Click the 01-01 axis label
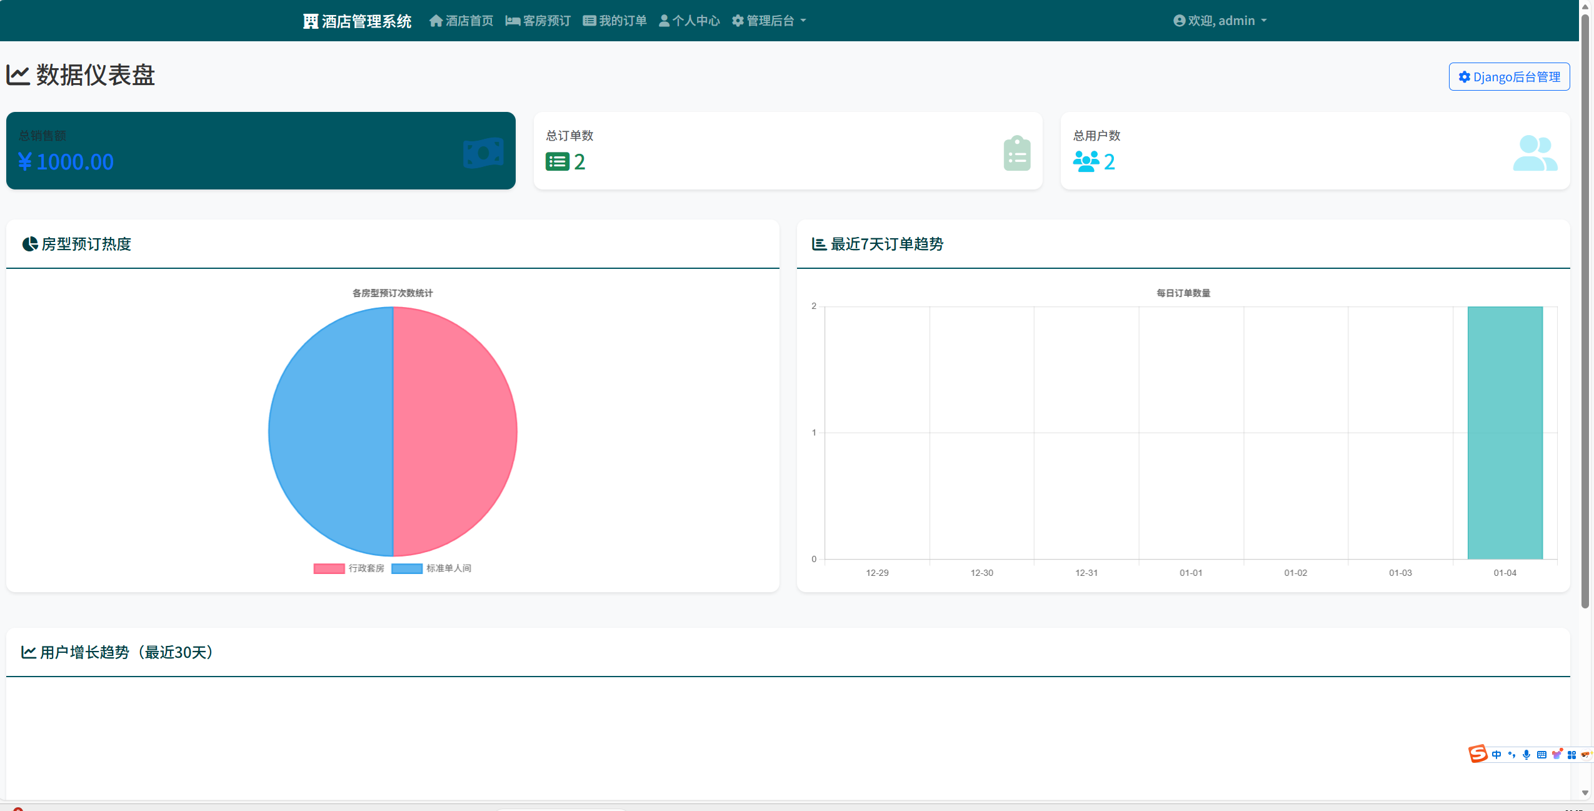Screen dimensions: 1594x811 click(x=1191, y=573)
